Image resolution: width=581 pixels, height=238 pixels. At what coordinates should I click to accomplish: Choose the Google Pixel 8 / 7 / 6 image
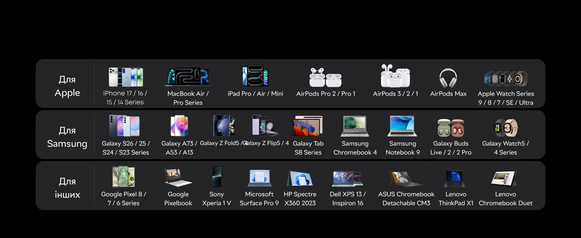point(123,177)
